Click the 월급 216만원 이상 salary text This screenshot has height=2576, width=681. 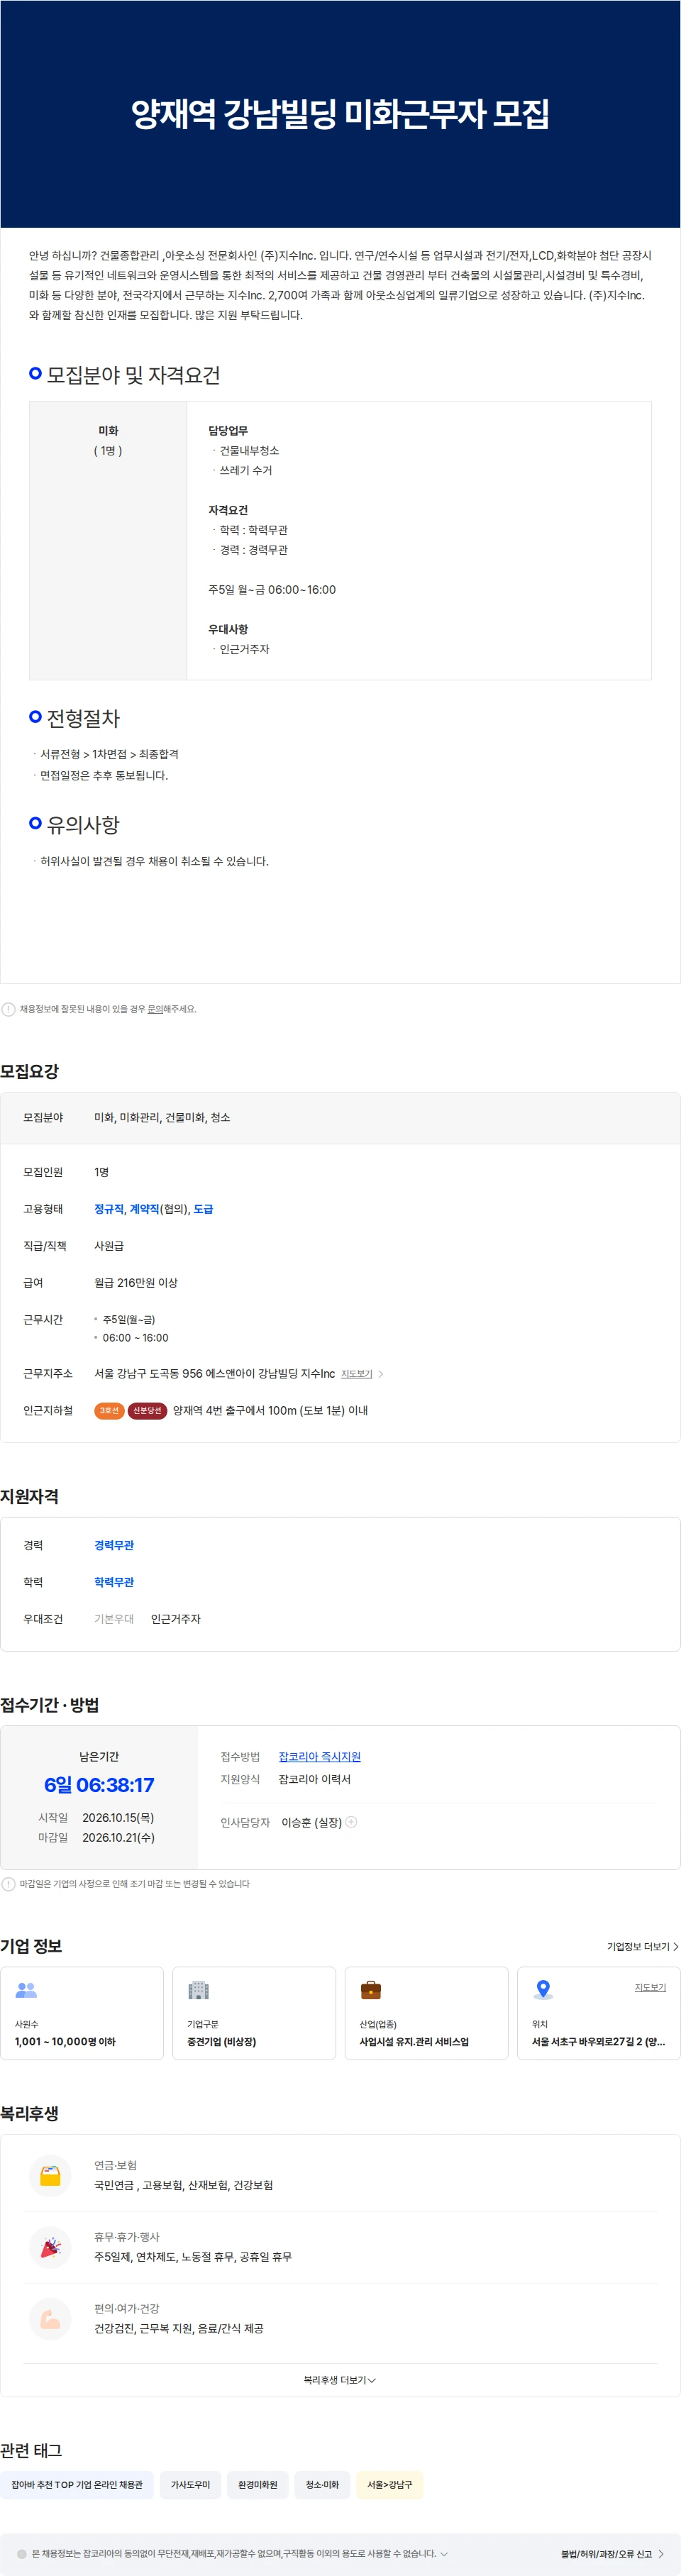pos(136,1283)
